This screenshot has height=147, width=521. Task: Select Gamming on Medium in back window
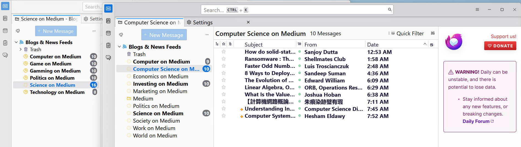point(56,71)
